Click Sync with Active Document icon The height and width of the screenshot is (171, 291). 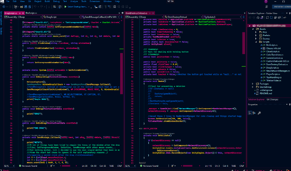[x=268, y=18]
